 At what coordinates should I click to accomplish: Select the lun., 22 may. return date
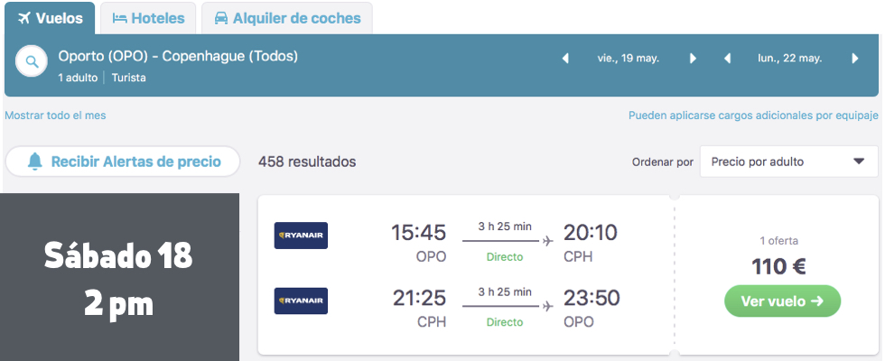(x=790, y=59)
